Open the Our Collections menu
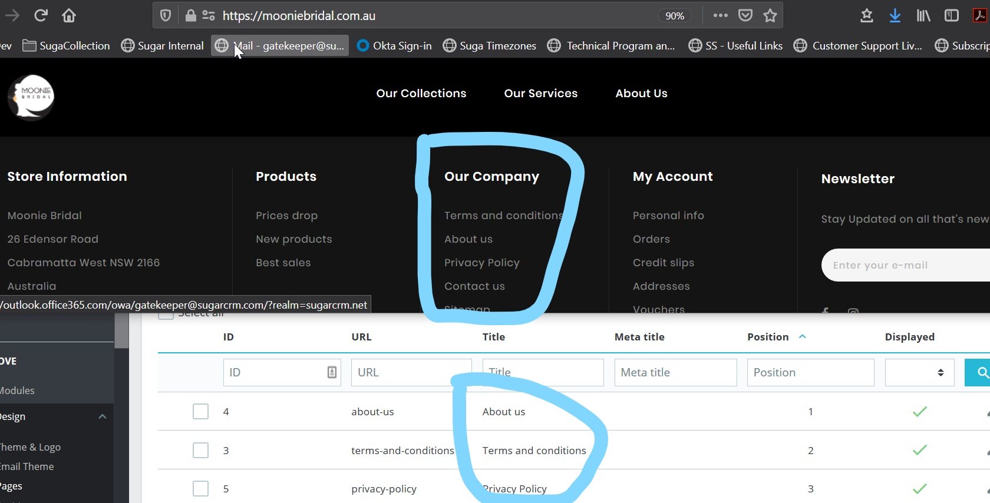 coord(421,93)
